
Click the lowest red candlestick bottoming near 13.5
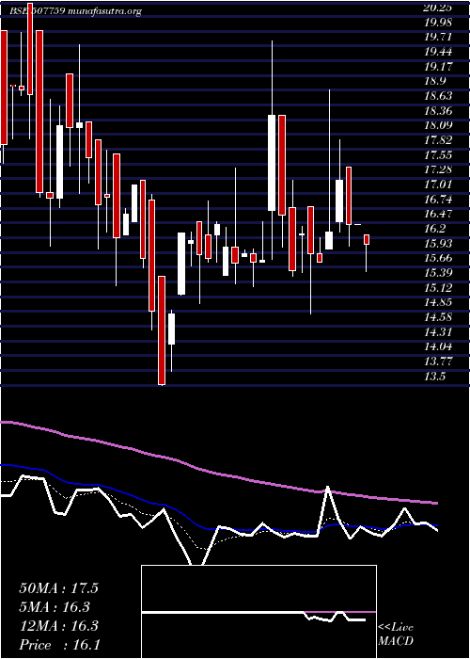click(x=162, y=329)
